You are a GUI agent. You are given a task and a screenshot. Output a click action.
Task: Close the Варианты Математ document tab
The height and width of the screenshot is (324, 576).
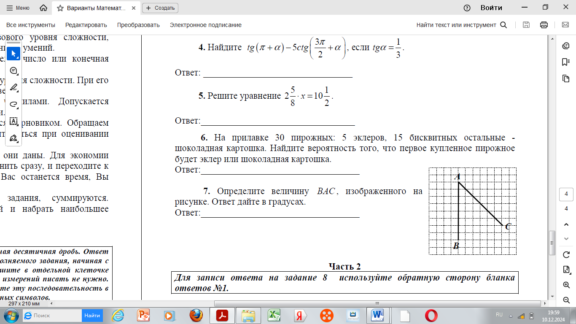pos(134,8)
